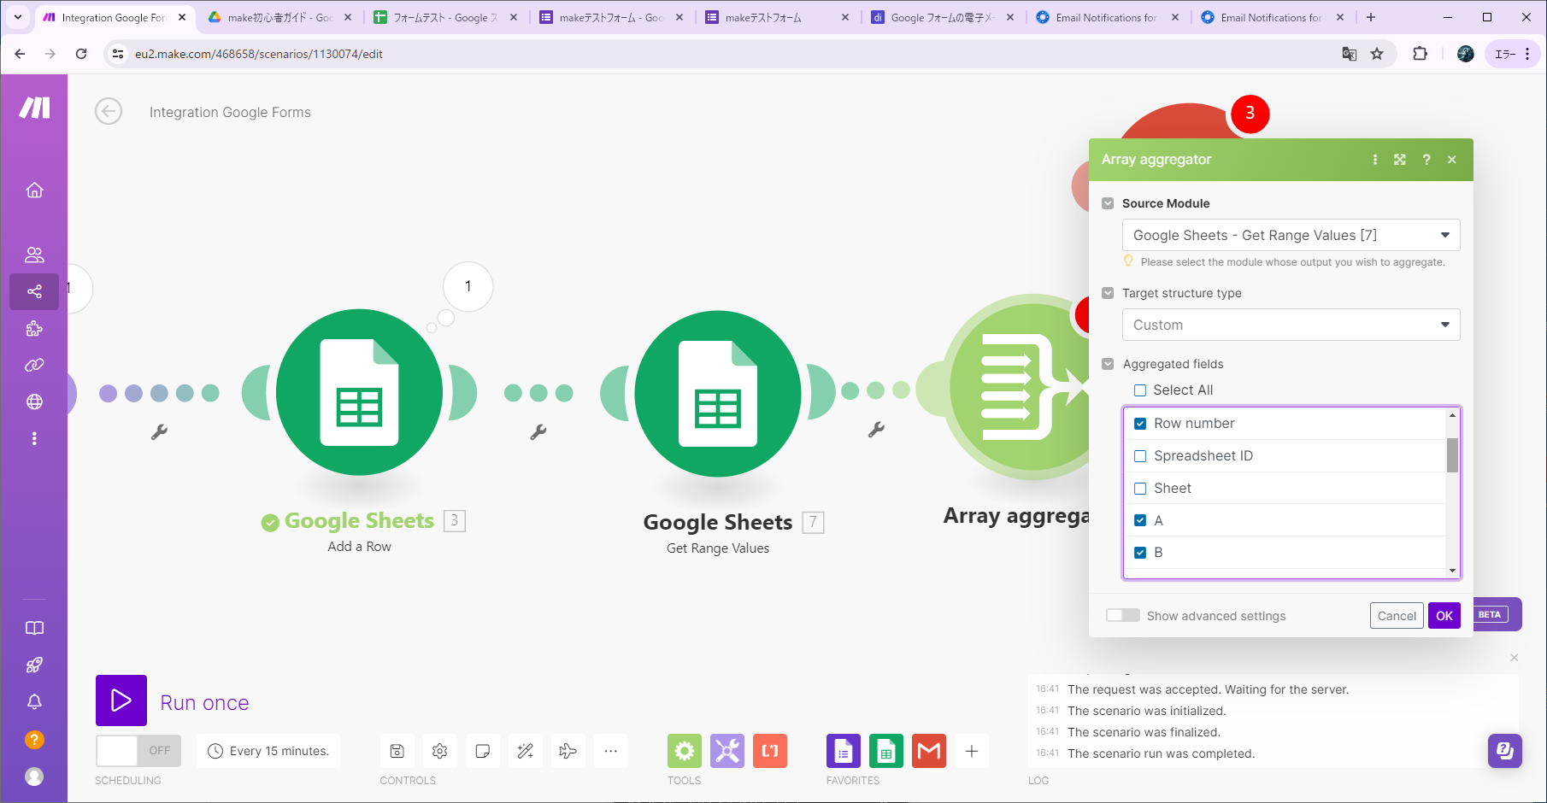
Task: Open the orange Text parser brackets icon
Action: pyautogui.click(x=770, y=751)
